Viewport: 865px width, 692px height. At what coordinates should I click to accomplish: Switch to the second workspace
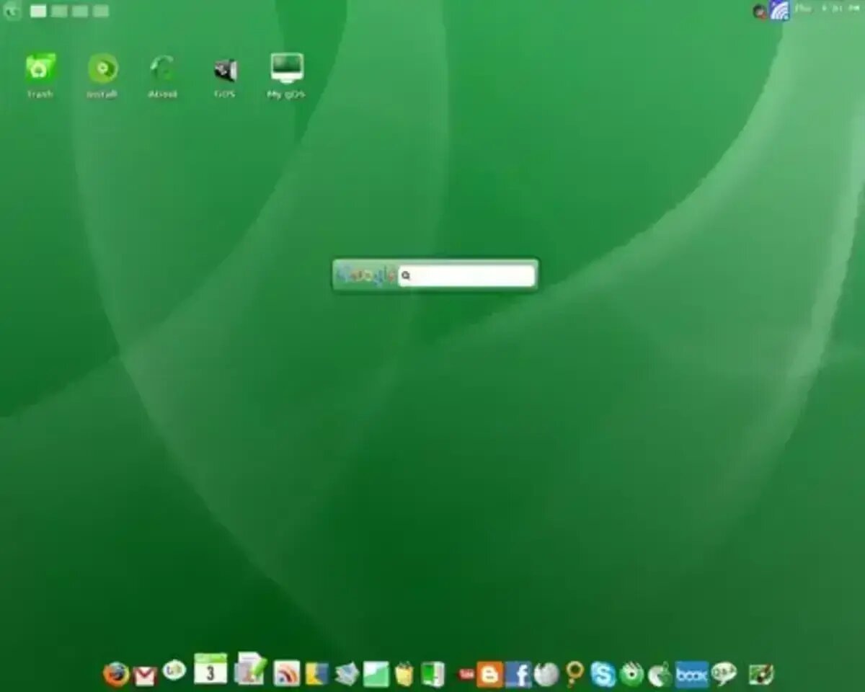[59, 11]
